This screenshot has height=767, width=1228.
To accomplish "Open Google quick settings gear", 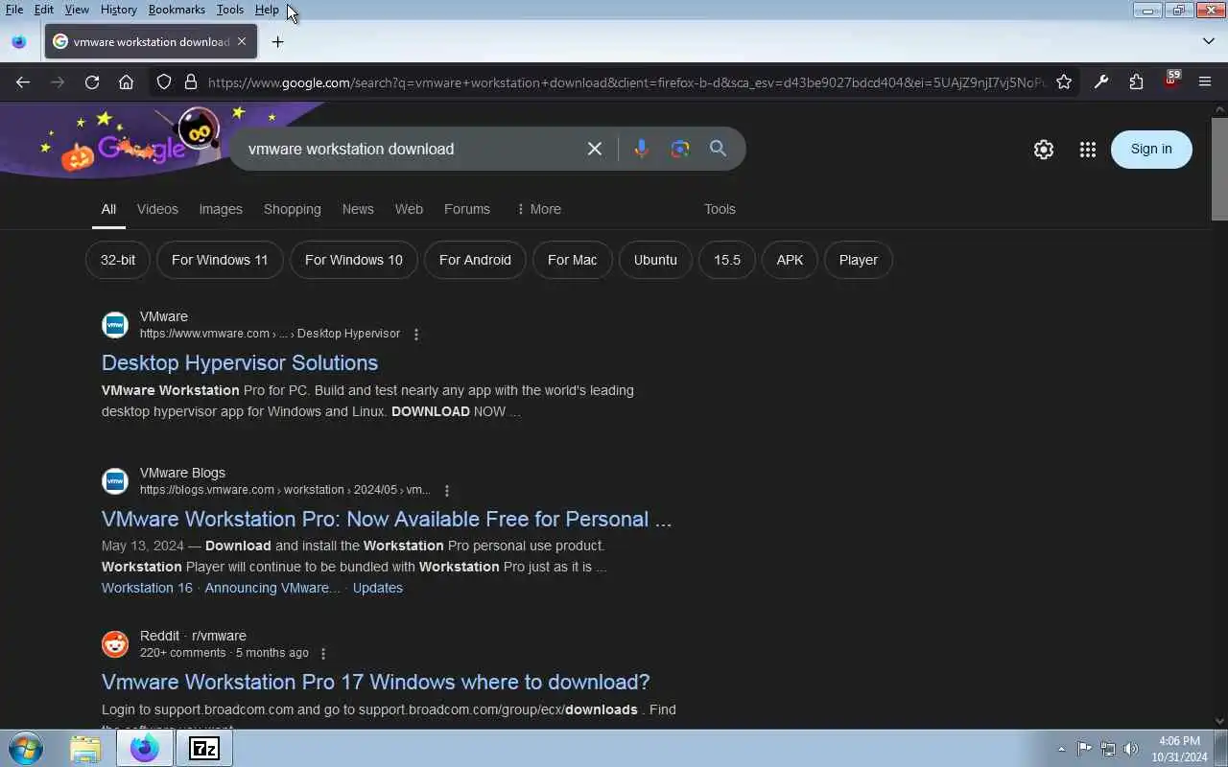I will [x=1044, y=150].
